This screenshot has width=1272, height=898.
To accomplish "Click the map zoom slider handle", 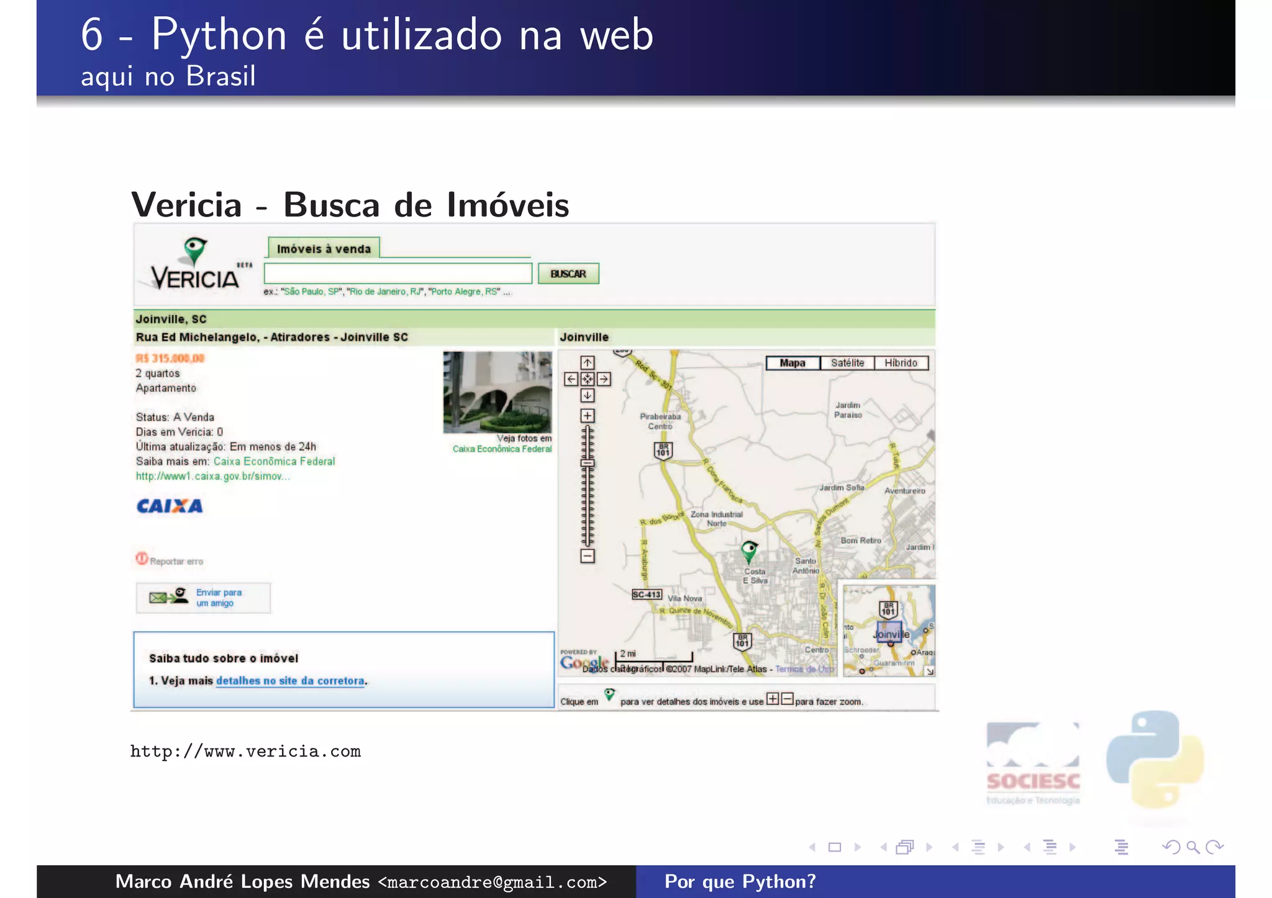I will [588, 463].
